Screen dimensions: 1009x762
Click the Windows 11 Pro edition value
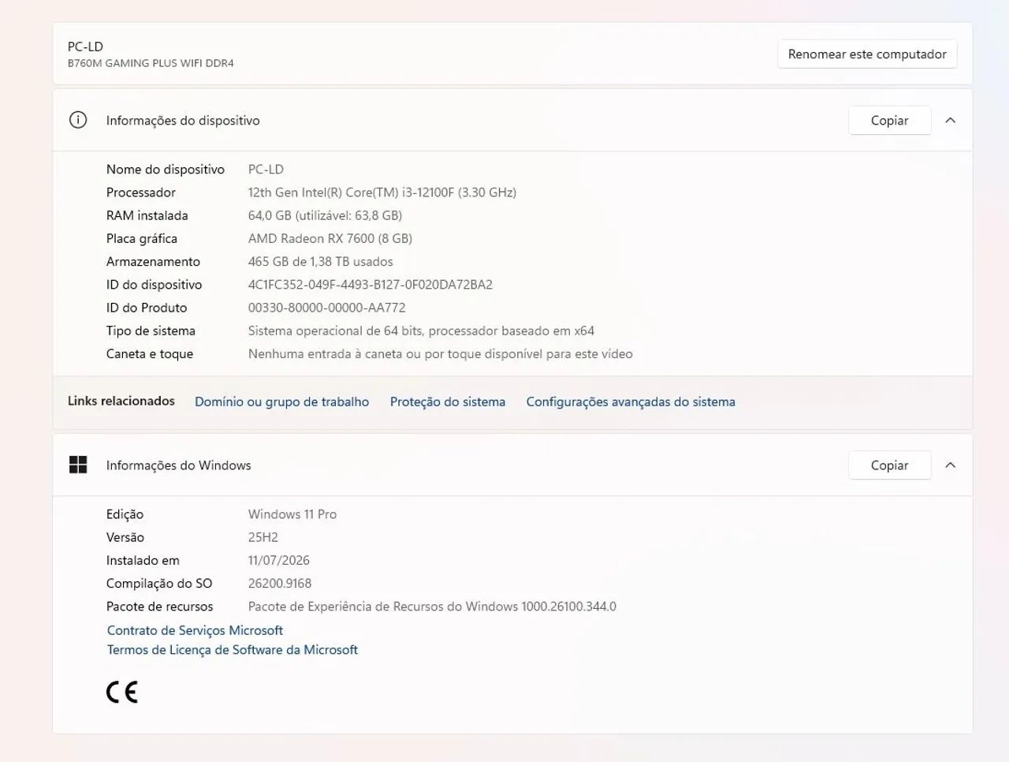292,514
